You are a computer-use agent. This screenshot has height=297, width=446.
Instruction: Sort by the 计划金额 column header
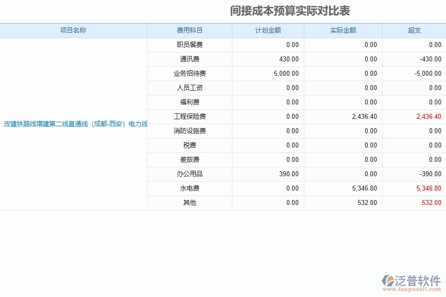(268, 30)
